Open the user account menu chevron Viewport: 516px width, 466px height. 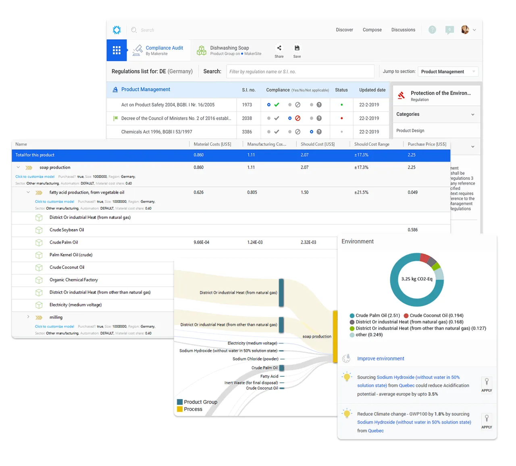coord(474,30)
